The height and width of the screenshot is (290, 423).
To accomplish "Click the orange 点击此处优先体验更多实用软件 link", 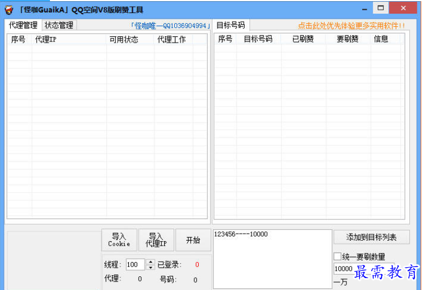I will (351, 26).
